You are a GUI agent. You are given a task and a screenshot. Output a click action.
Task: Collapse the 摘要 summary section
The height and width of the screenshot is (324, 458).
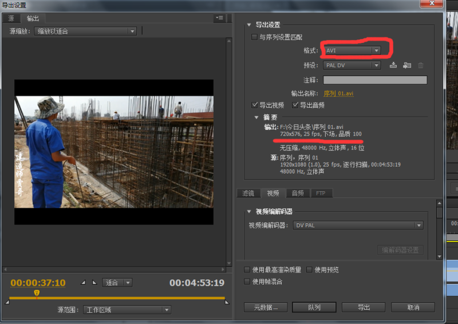pyautogui.click(x=256, y=117)
